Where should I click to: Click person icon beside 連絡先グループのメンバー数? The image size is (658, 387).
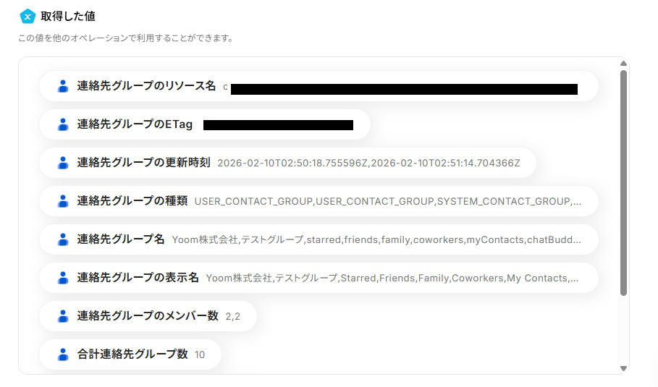[63, 316]
